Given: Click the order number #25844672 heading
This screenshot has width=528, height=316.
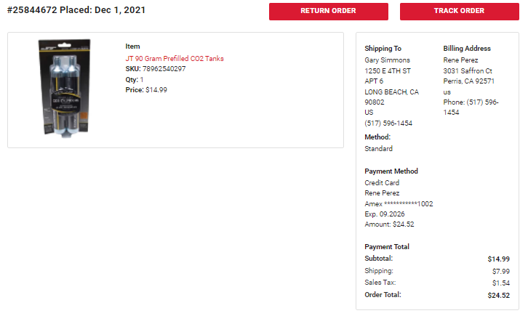Looking at the screenshot, I should [x=32, y=10].
